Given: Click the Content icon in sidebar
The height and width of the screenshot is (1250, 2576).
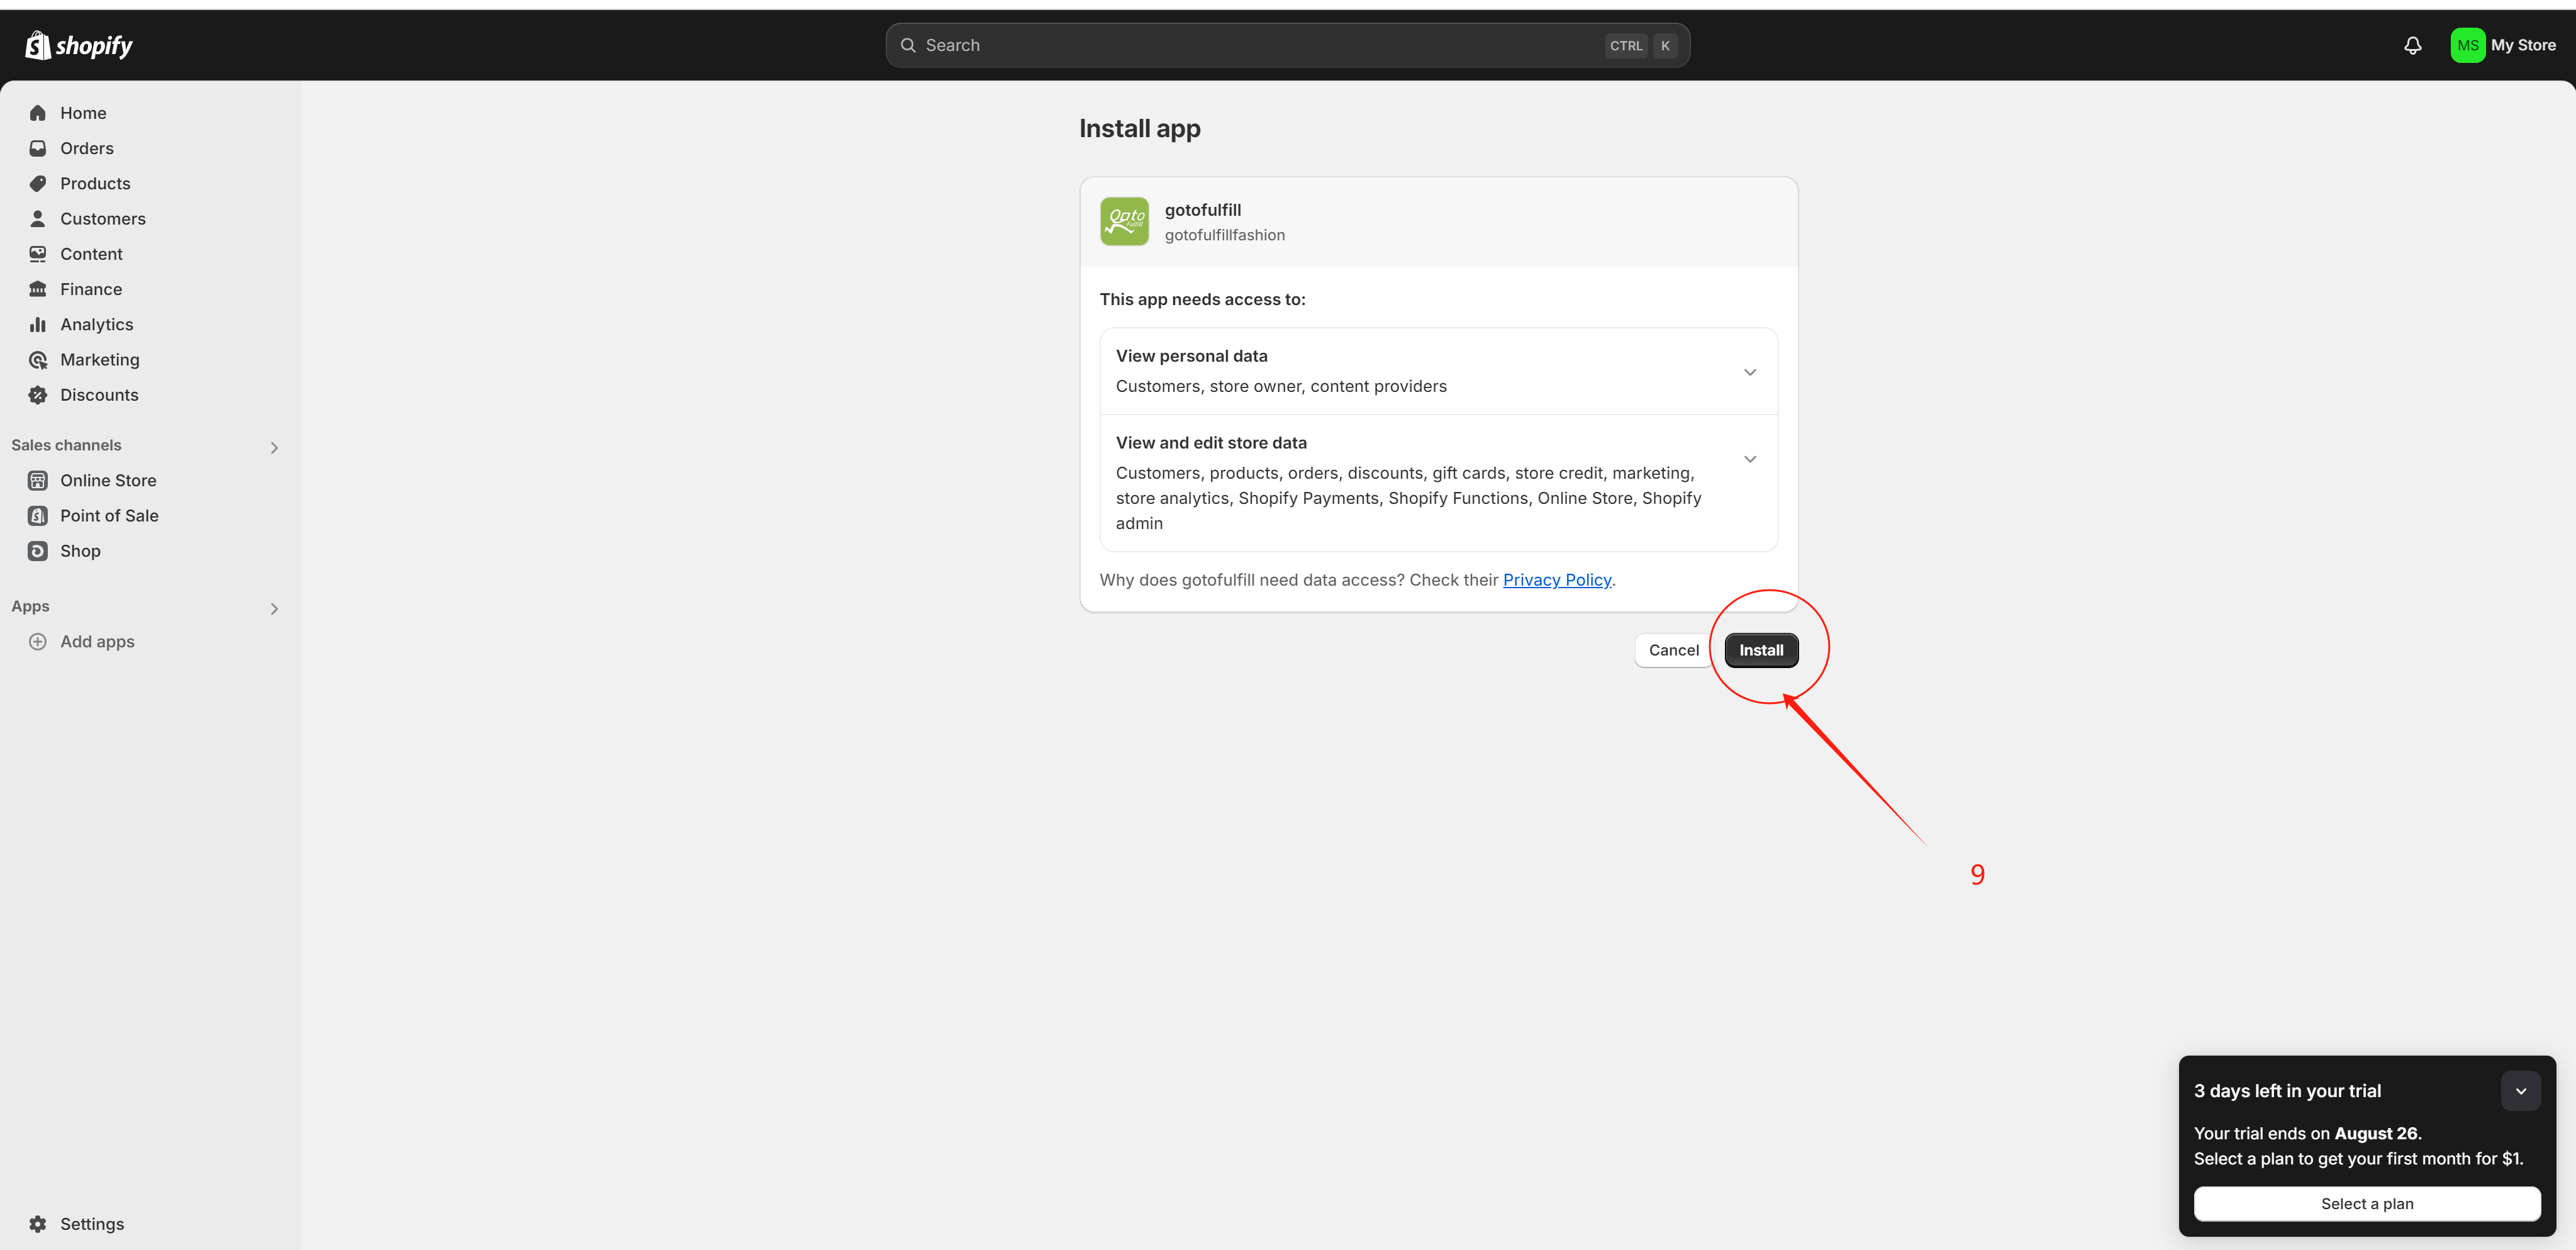Looking at the screenshot, I should coord(38,254).
